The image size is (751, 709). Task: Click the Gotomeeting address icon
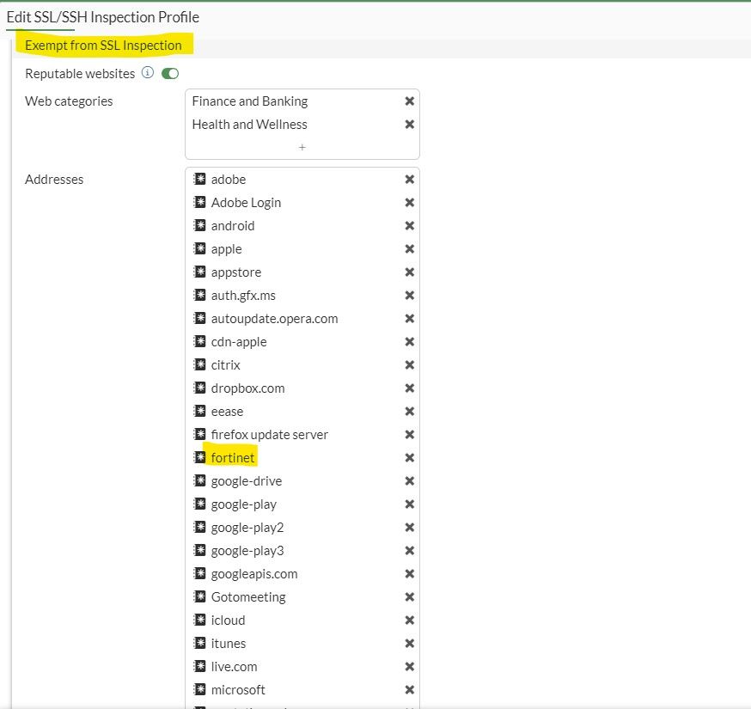tap(200, 597)
